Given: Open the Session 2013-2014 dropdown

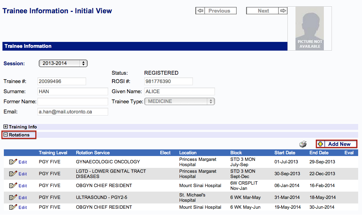Looking at the screenshot, I should point(63,64).
